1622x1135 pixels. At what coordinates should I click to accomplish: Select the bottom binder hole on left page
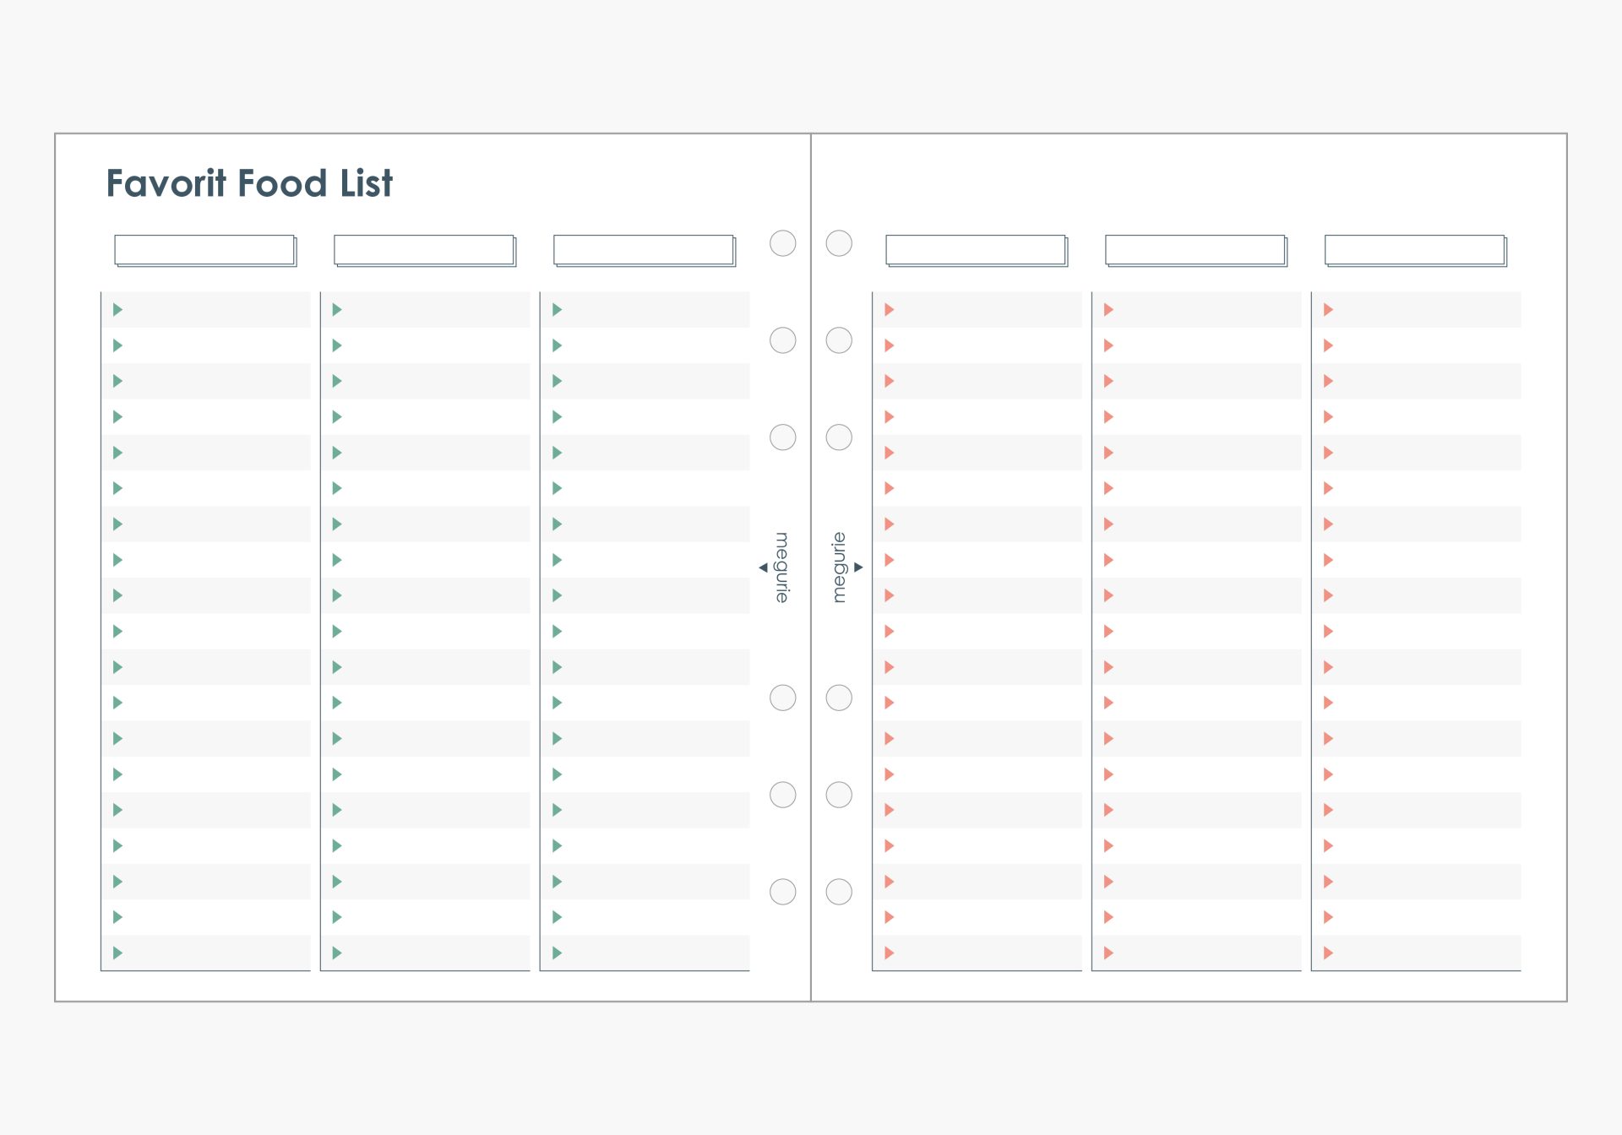click(783, 892)
